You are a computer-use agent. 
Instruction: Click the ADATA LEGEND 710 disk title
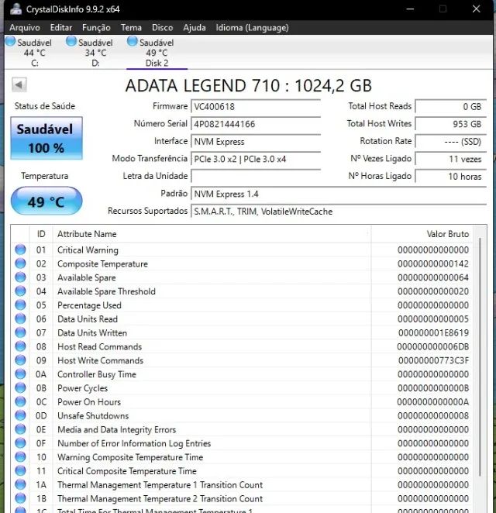point(248,86)
